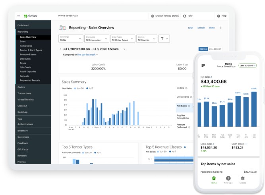Open the Last 30 days selector on phone
Viewport: 265px width, 195px height.
click(248, 66)
